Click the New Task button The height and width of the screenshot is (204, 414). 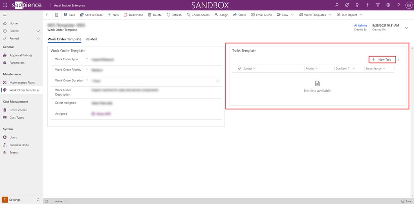click(x=382, y=59)
